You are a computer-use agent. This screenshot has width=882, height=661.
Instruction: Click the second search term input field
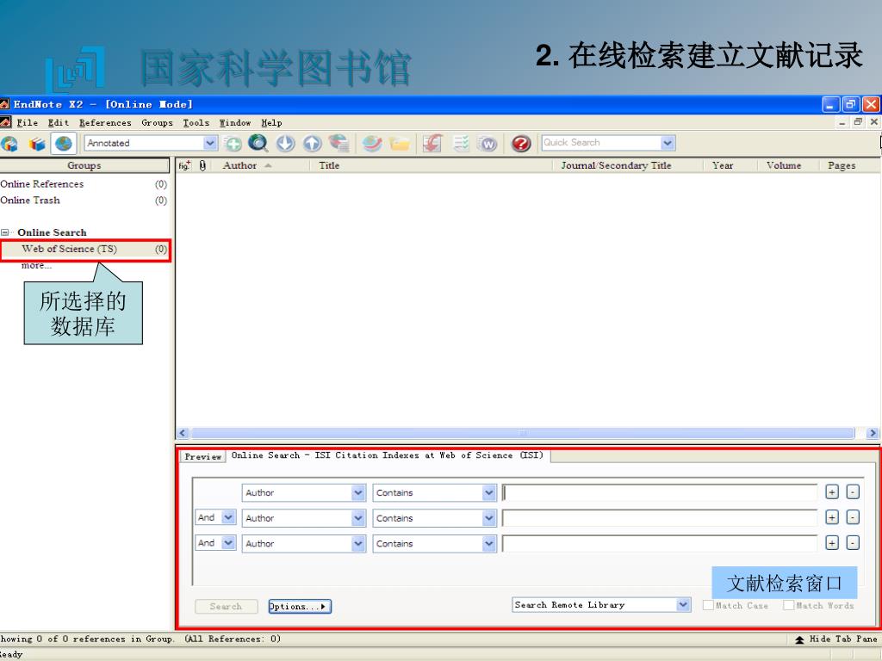pos(660,517)
